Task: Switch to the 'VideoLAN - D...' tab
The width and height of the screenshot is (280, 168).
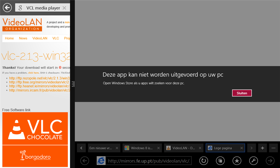Action: (183, 148)
